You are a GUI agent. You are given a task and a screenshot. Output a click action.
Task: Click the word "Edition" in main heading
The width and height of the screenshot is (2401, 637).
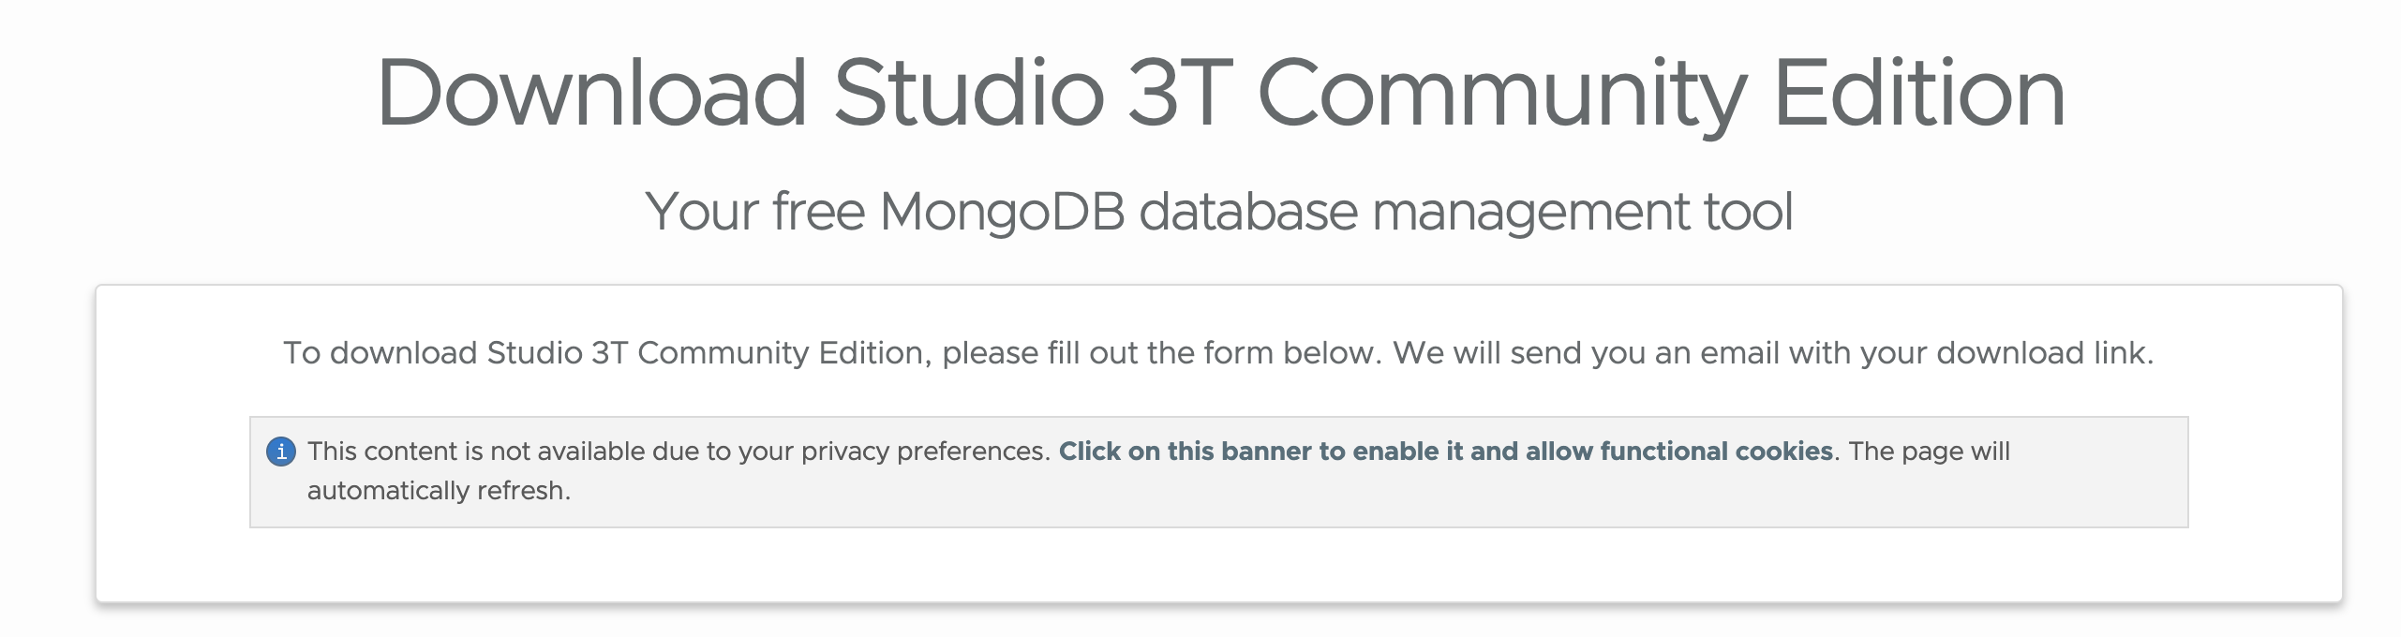click(1919, 93)
